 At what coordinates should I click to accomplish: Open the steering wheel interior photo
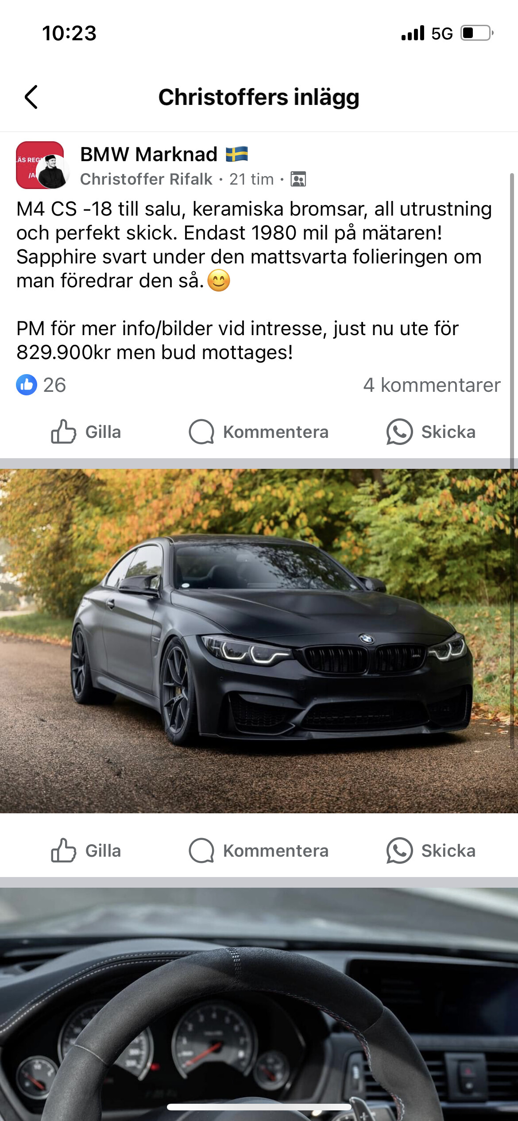click(259, 1004)
